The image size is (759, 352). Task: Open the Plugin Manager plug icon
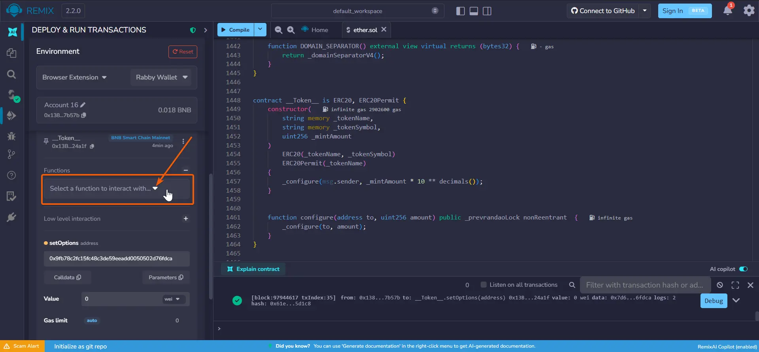click(x=11, y=217)
